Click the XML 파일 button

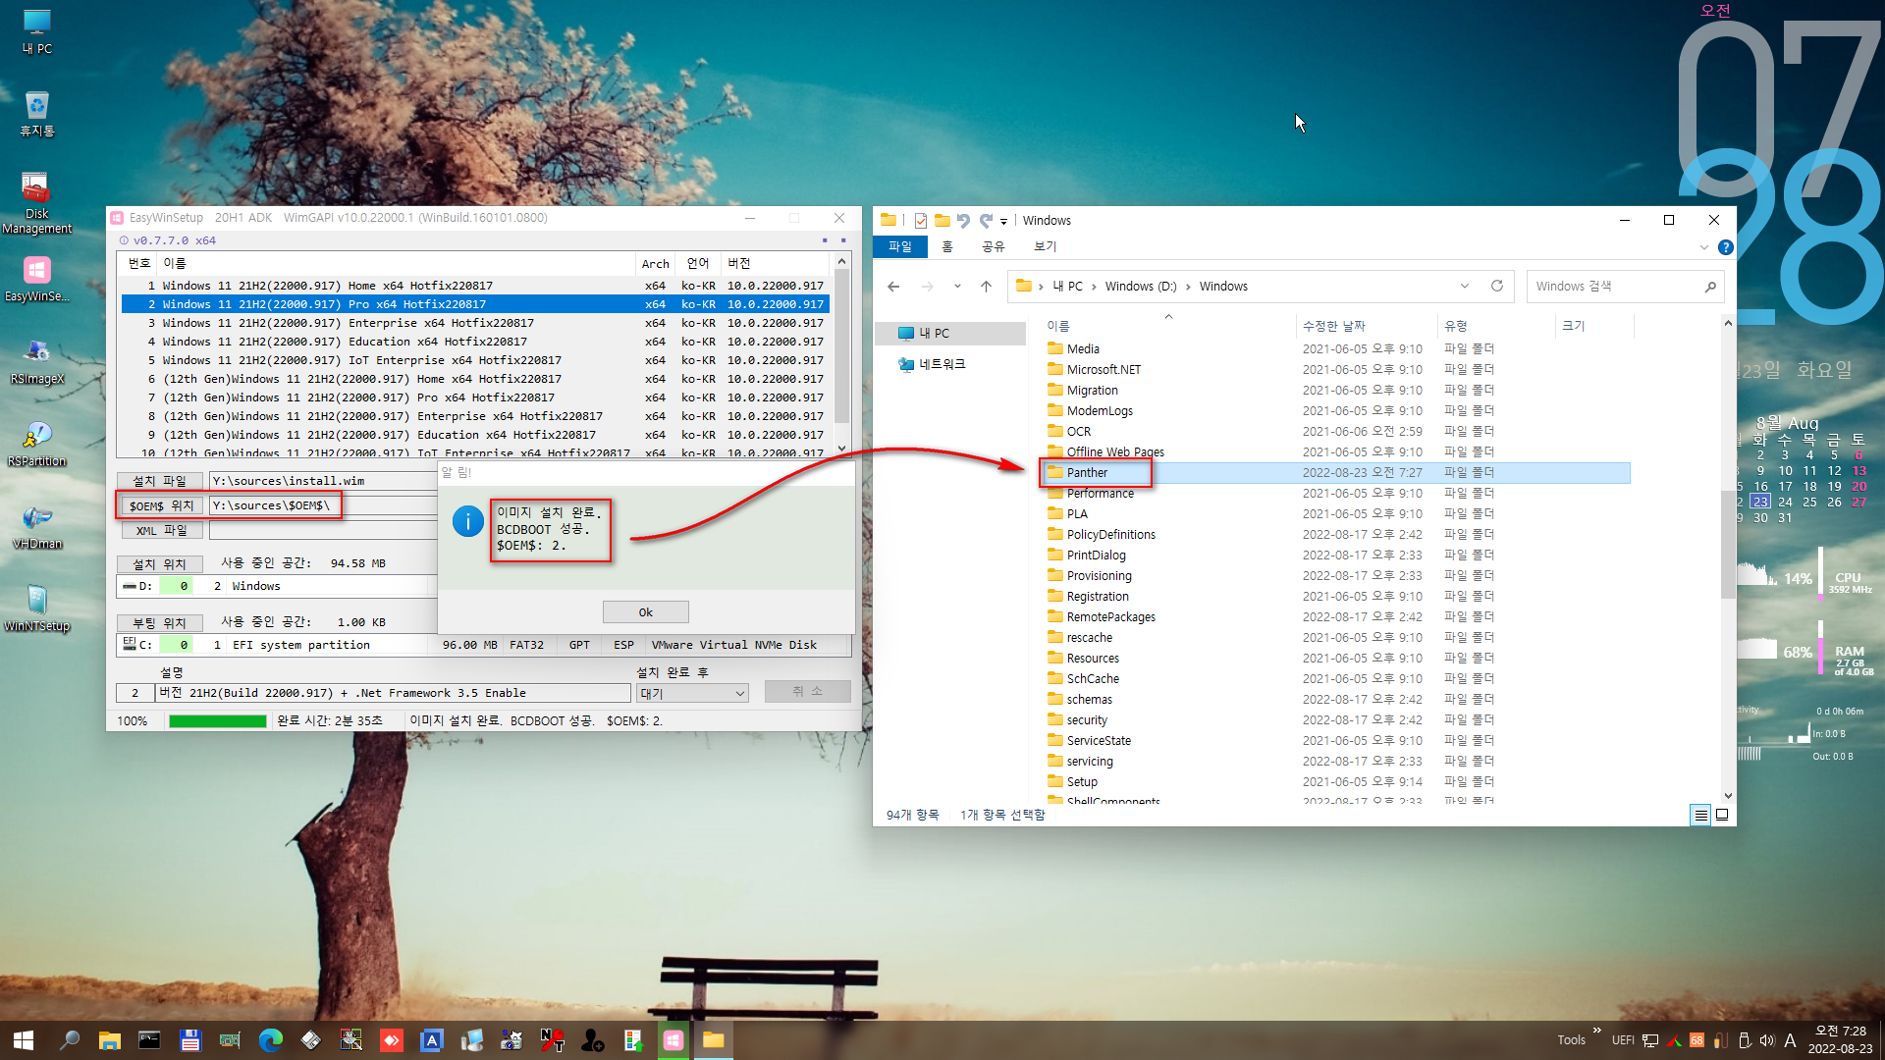162,530
